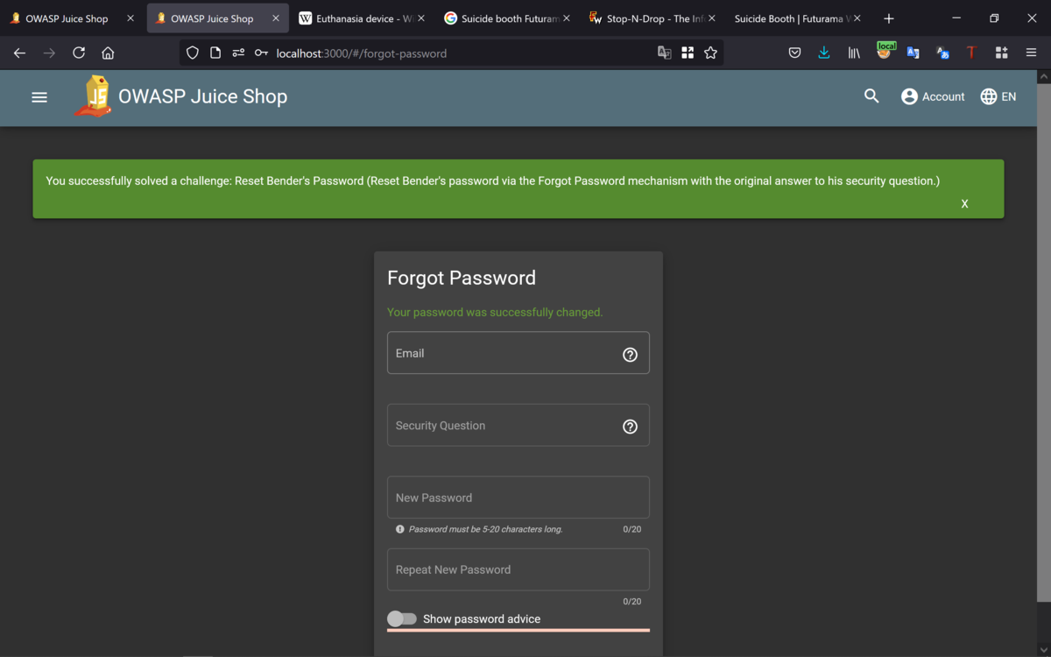1051x657 pixels.
Task: Click the page info document icon
Action: 215,53
